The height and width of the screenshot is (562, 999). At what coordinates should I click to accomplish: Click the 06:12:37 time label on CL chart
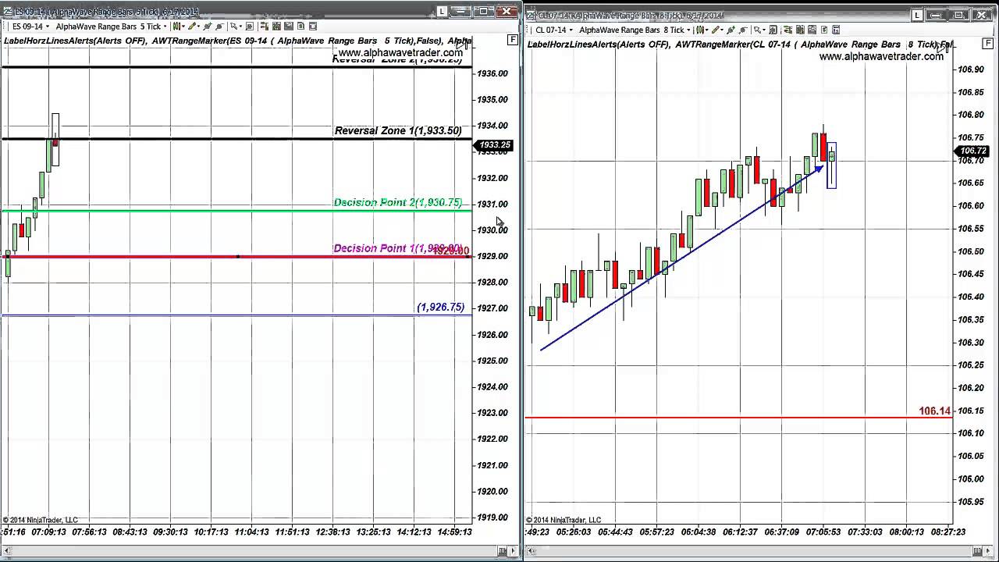click(739, 532)
